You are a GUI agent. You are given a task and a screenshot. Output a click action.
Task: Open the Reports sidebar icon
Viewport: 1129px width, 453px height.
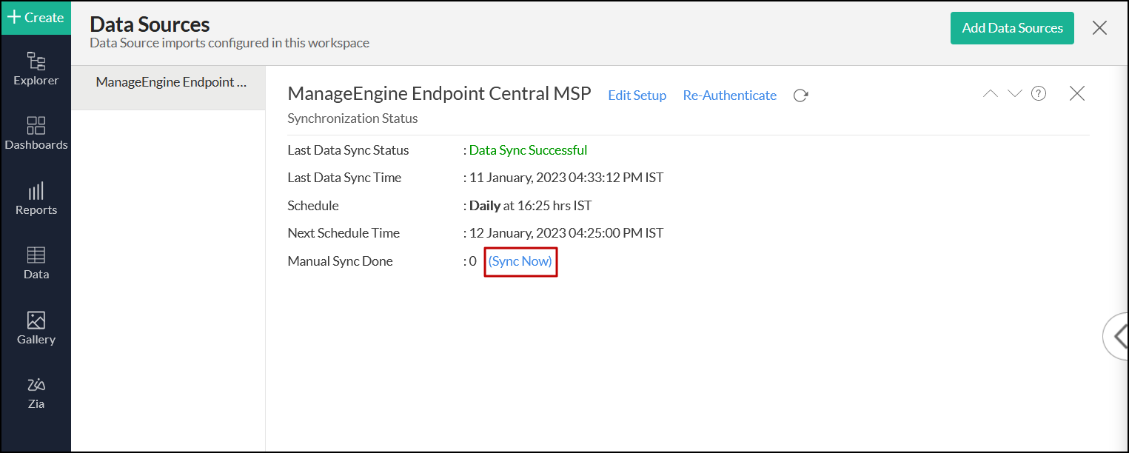(36, 198)
